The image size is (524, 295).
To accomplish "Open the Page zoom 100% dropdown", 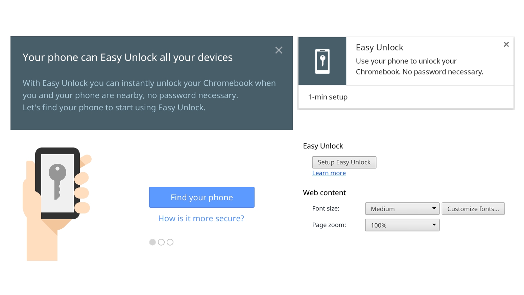I will coord(402,225).
